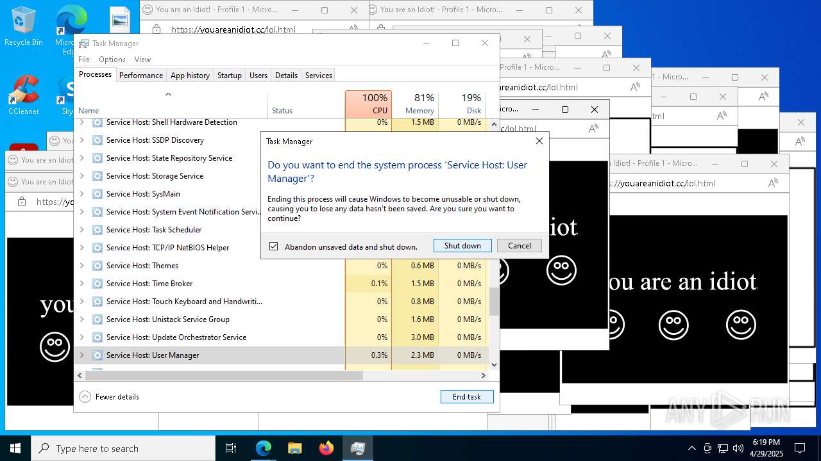Expand Service Host: User Manager row
The height and width of the screenshot is (461, 821).
(81, 355)
